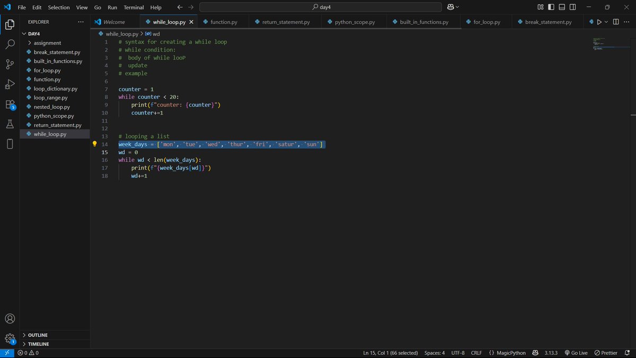Toggle the Primary Side Bar visibility

550,7
